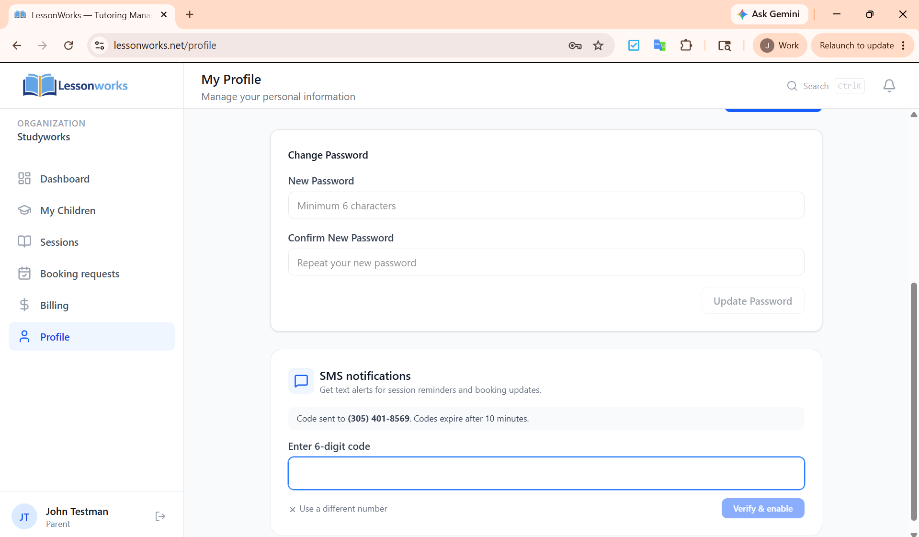Click the search magnifier icon

tap(792, 86)
